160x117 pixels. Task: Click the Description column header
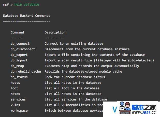(x=55, y=32)
